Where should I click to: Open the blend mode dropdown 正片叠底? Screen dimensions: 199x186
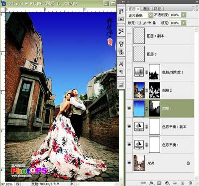140,15
